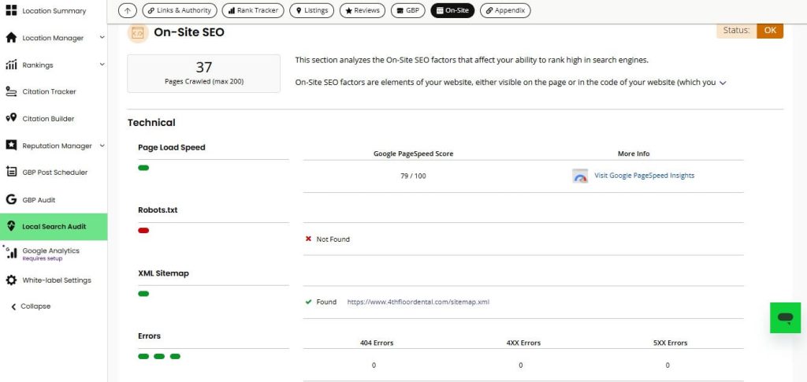This screenshot has height=382, width=807.
Task: Expand Location Manager submenu chevron
Action: (102, 38)
